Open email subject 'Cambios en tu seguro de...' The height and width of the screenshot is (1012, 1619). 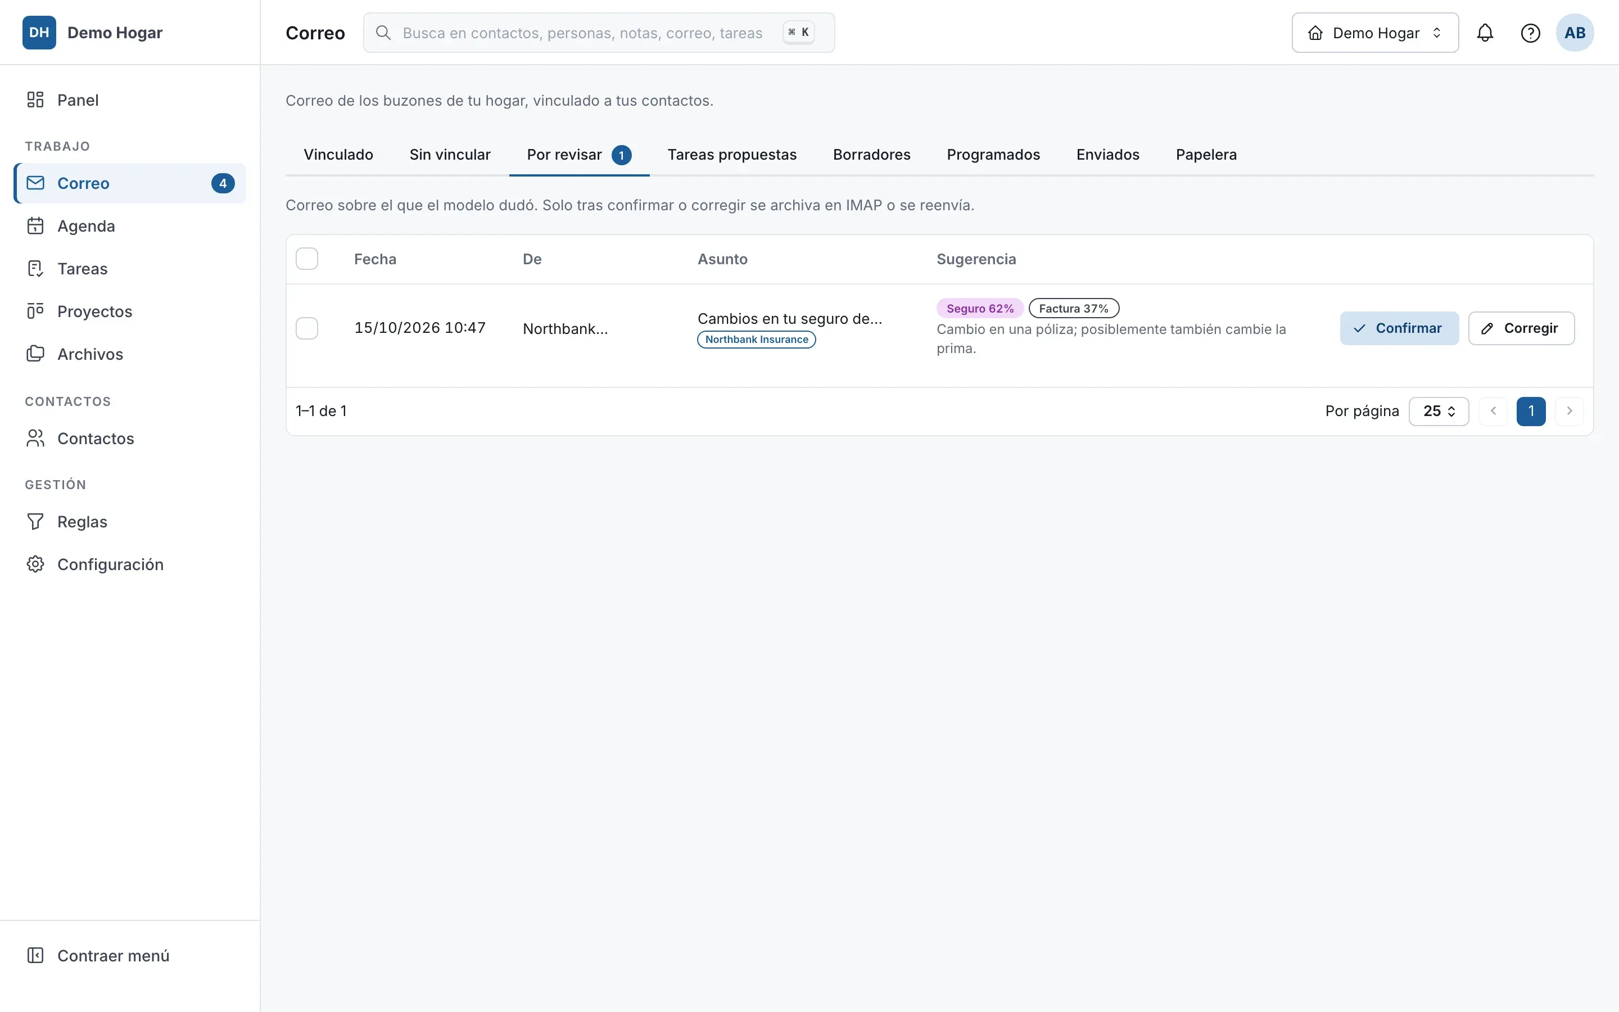tap(789, 319)
